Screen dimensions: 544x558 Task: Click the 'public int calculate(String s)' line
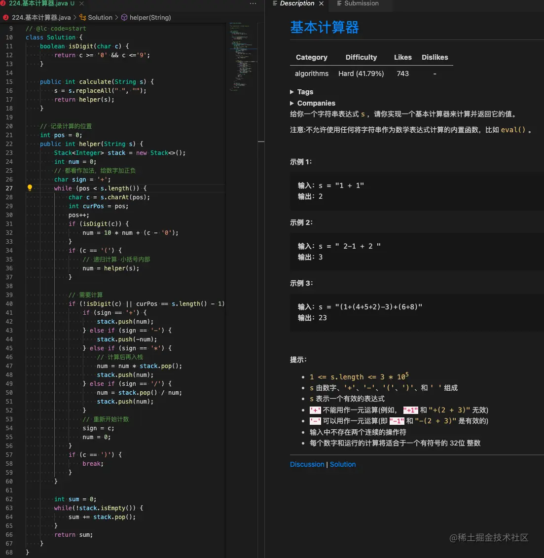pos(97,82)
